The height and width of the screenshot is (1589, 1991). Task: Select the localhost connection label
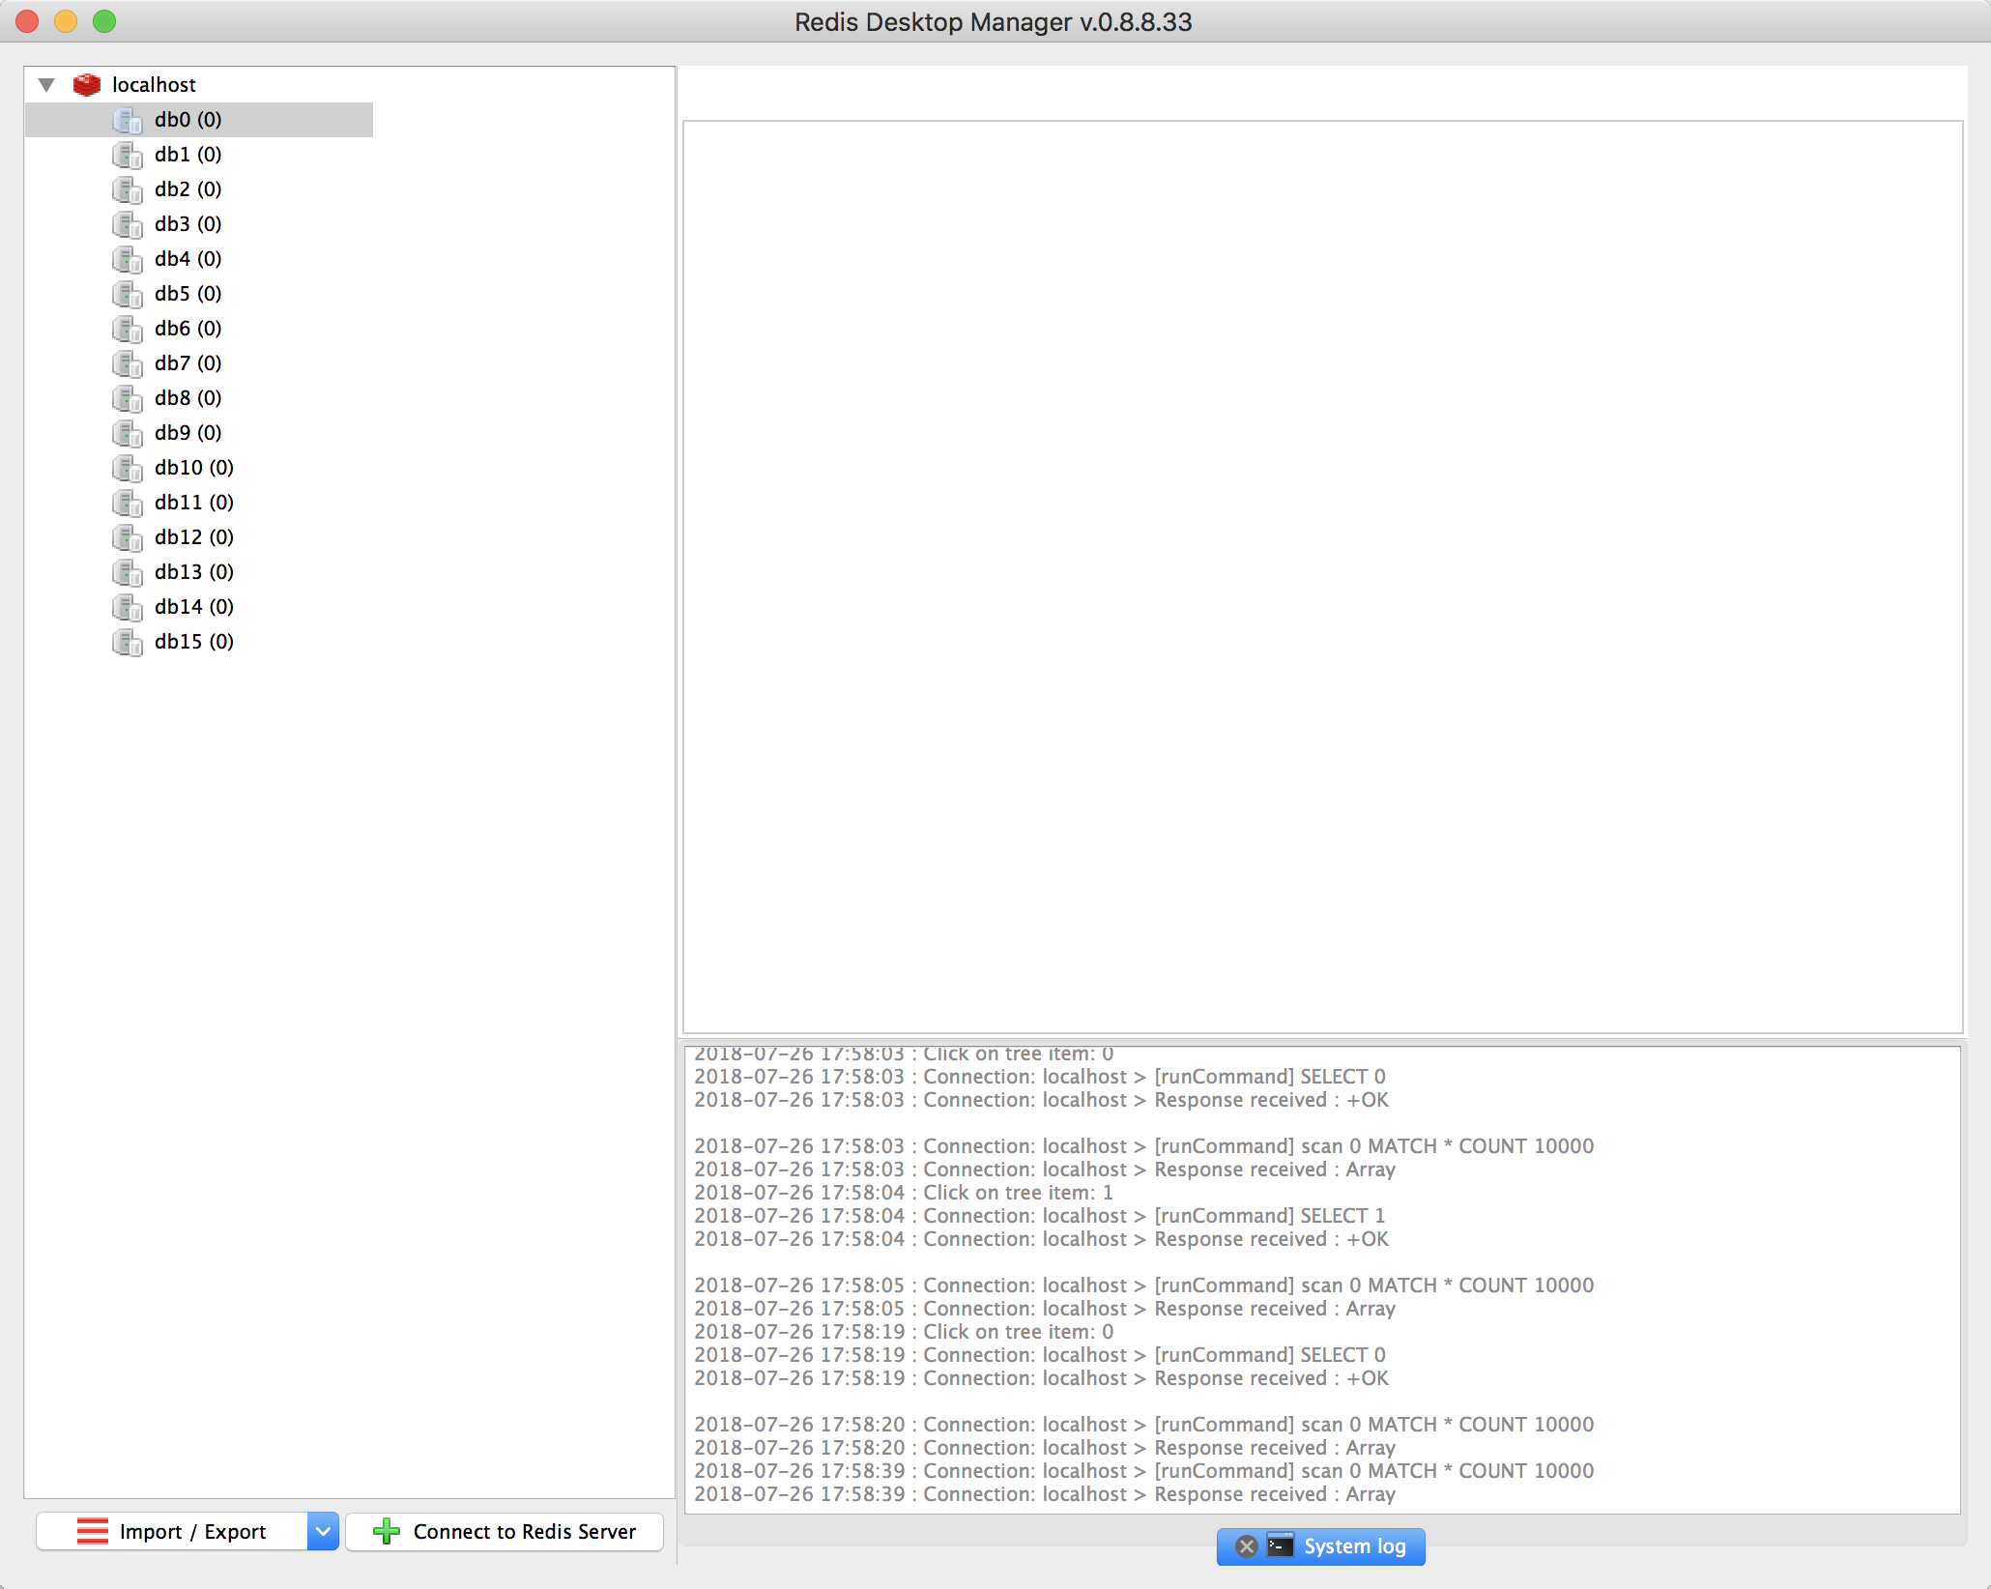154,85
